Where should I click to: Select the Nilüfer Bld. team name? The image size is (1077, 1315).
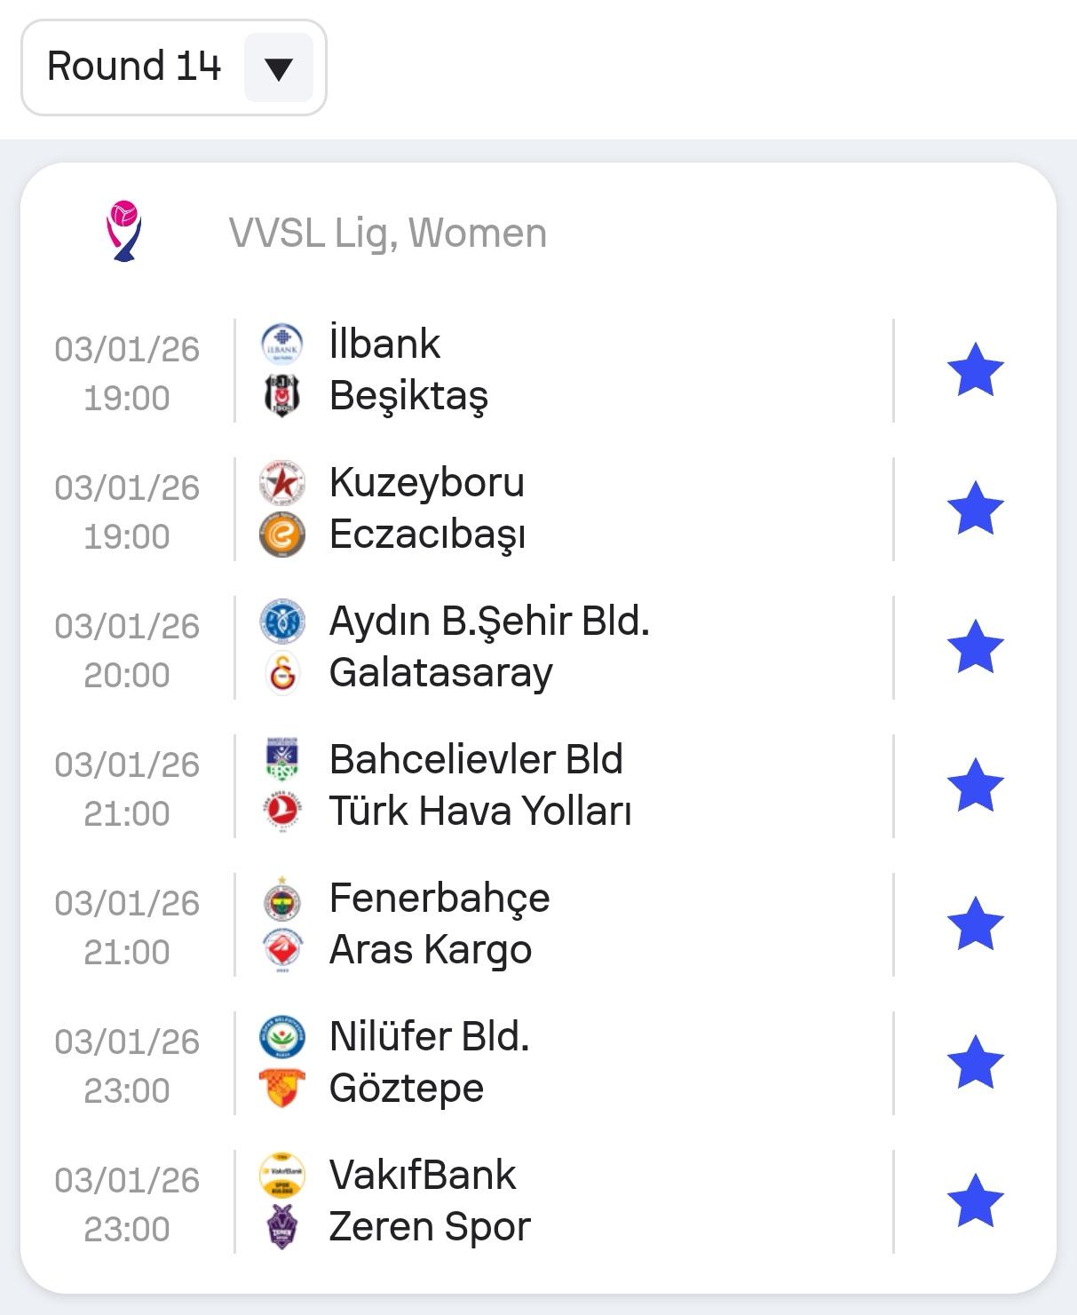tap(429, 1037)
